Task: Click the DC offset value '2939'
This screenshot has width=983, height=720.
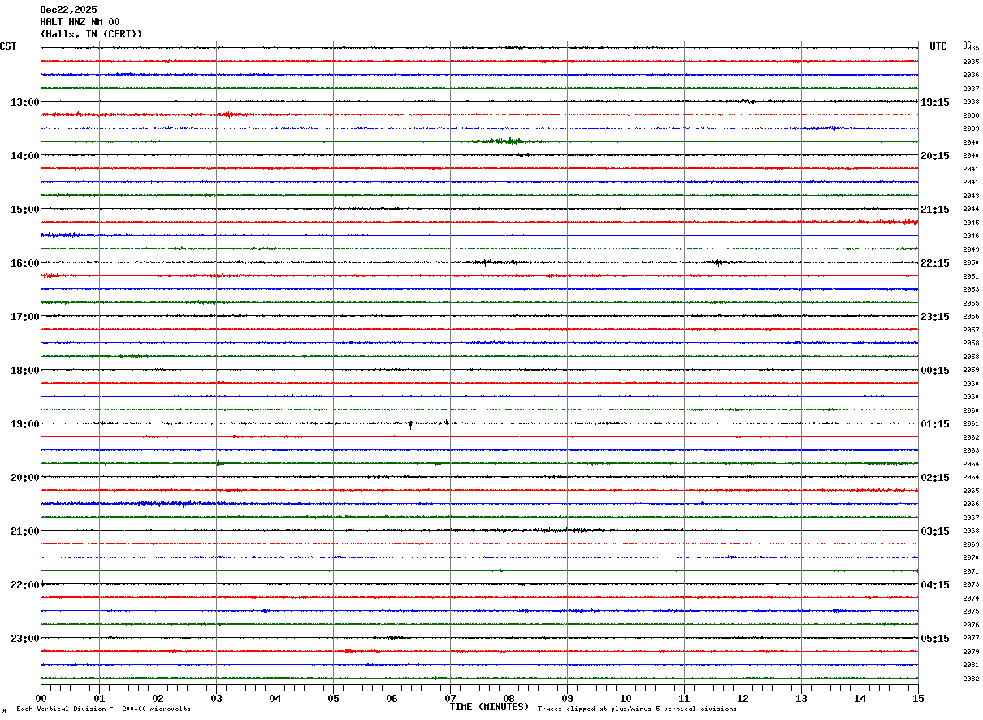Action: 971,128
